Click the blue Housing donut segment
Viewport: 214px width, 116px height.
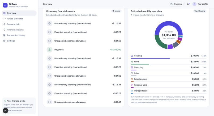click(169, 23)
